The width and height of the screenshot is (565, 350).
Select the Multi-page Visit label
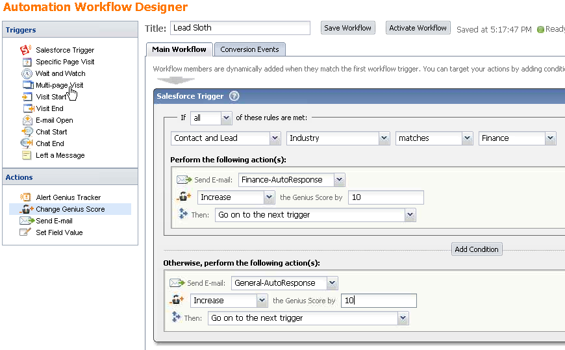point(60,85)
